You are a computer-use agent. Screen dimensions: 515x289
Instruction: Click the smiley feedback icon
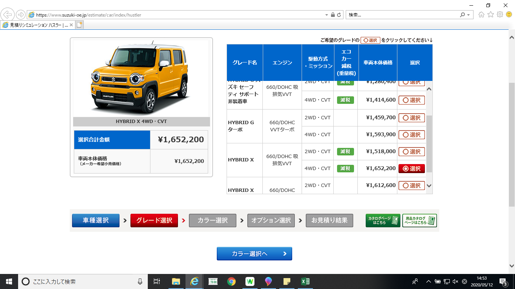click(509, 15)
